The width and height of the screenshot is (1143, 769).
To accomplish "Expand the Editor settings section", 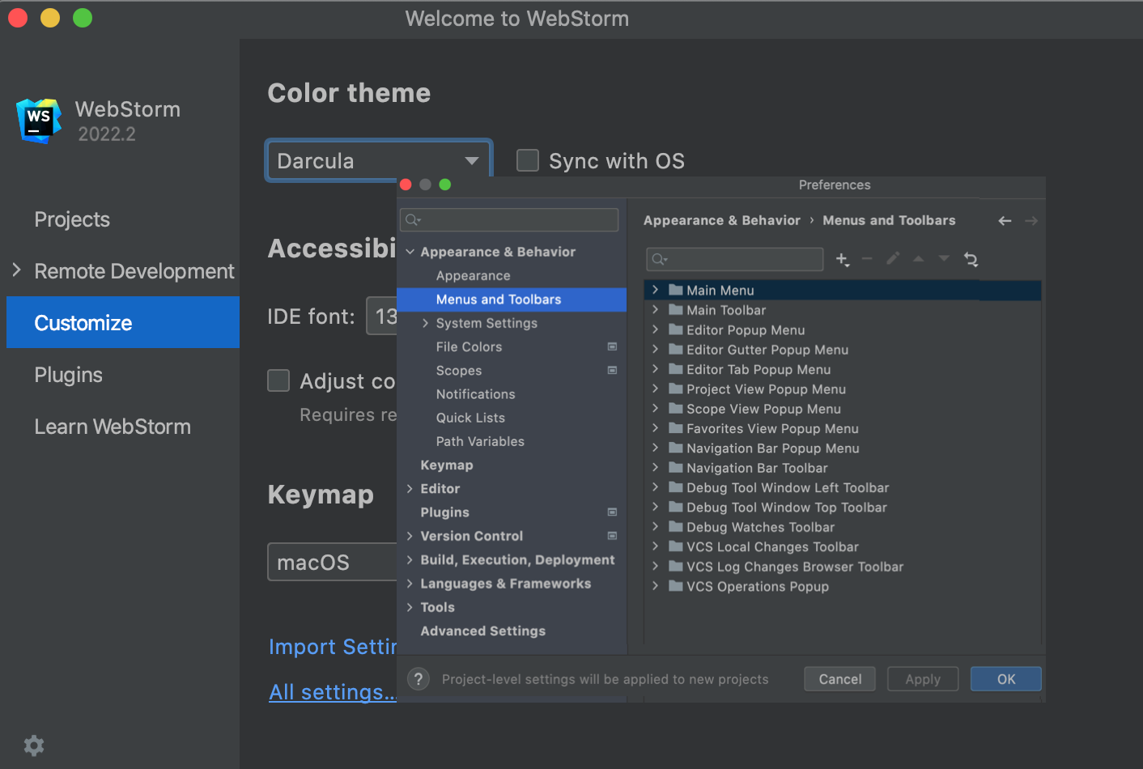I will pyautogui.click(x=410, y=489).
